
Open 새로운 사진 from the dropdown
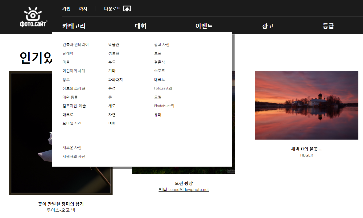(x=72, y=148)
